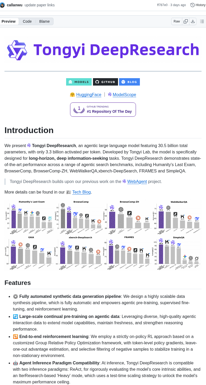Open the ModelScope link

[x=124, y=95]
